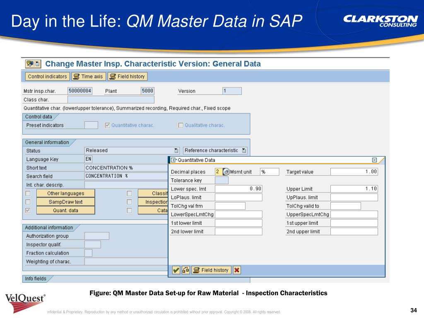Click the Short text field
This screenshot has width=424, height=318.
coord(126,168)
